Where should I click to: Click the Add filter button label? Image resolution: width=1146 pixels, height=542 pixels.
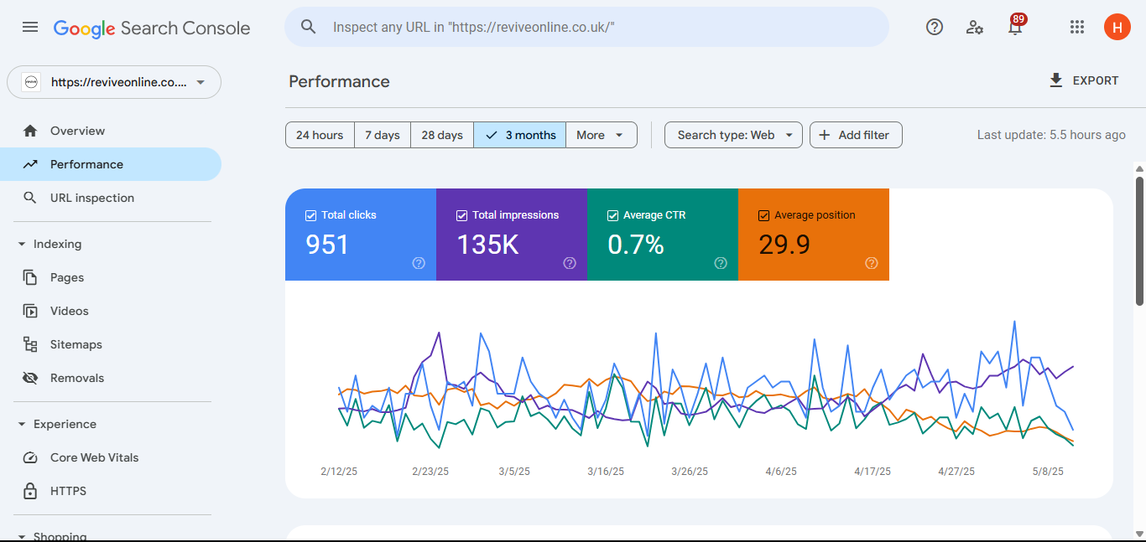864,135
